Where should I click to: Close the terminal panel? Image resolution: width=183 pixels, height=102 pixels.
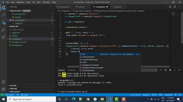(179, 70)
